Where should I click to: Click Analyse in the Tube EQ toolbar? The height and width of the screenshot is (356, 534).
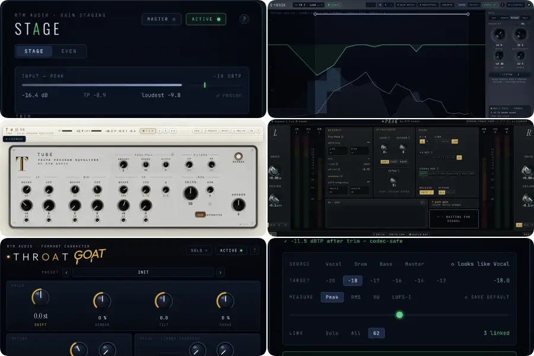point(240,131)
